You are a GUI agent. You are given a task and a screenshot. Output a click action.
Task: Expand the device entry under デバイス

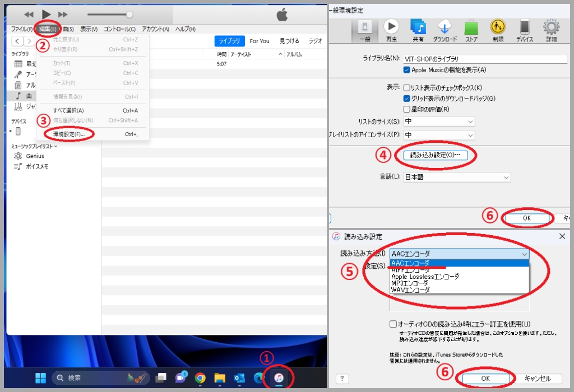11,131
